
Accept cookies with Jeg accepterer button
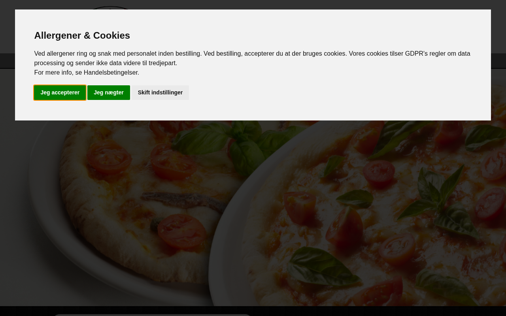click(x=60, y=93)
